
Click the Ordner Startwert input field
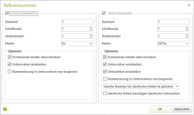coord(77,22)
